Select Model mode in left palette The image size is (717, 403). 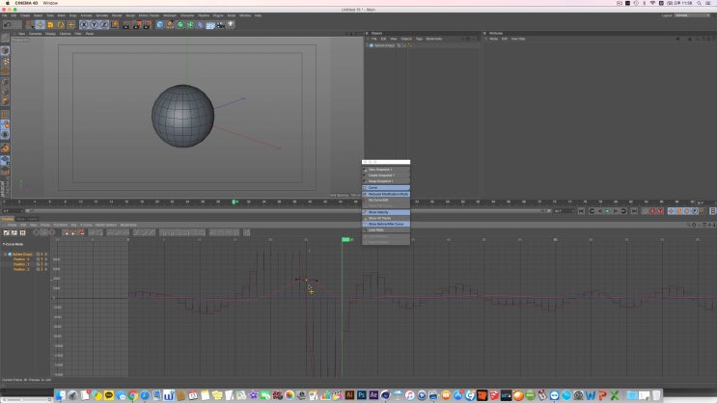click(5, 51)
